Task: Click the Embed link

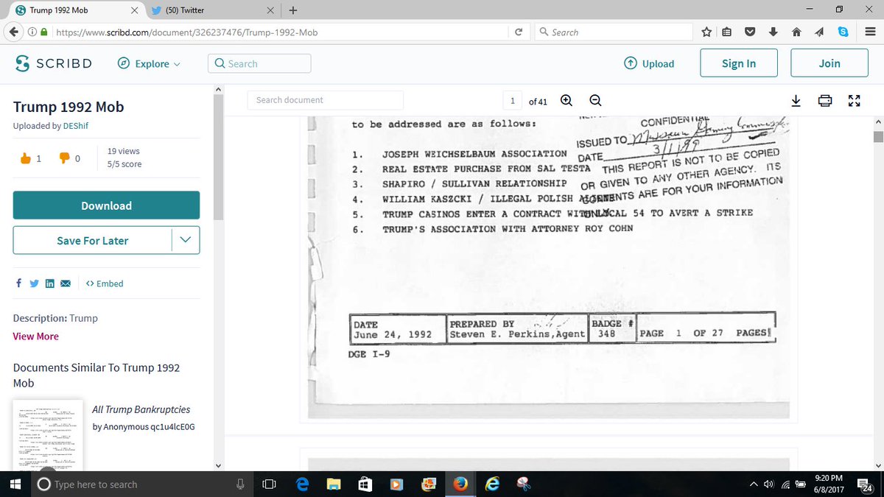Action: pos(105,283)
